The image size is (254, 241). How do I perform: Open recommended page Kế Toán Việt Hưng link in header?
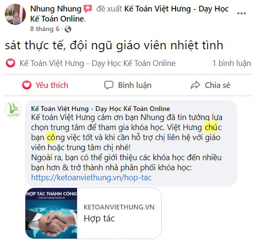pos(130,14)
